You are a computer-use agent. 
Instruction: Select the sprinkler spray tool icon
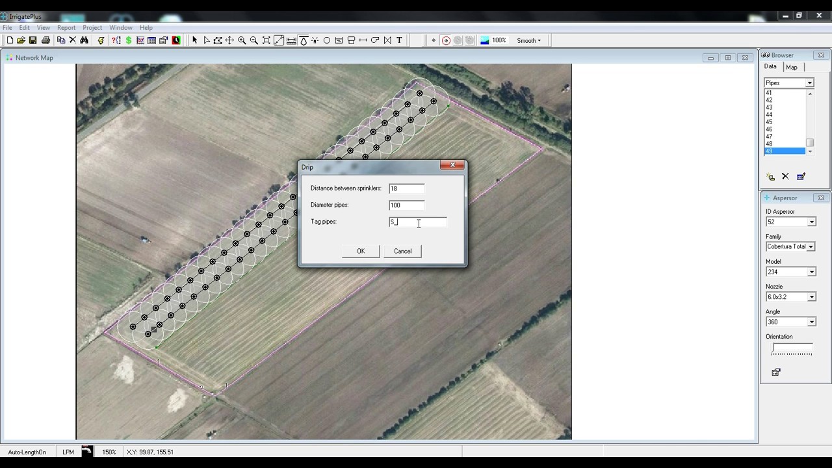pos(315,40)
